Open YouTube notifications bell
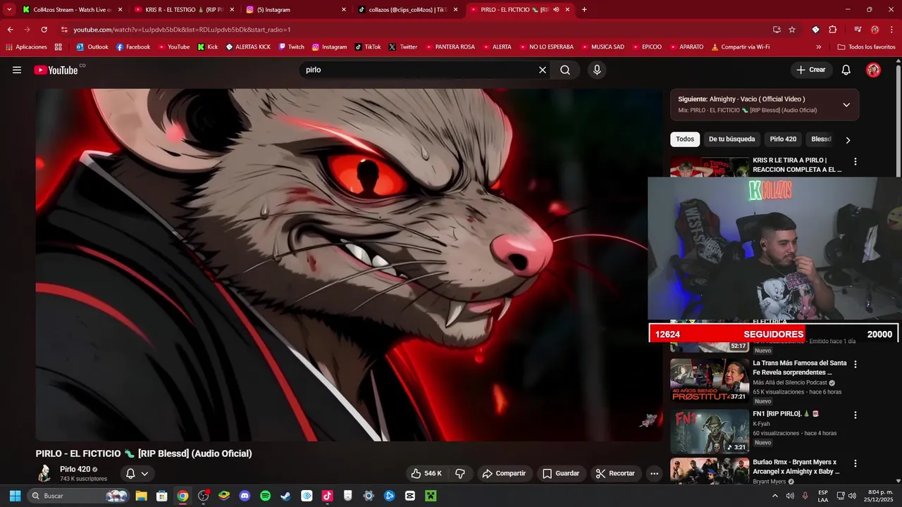 click(x=846, y=70)
